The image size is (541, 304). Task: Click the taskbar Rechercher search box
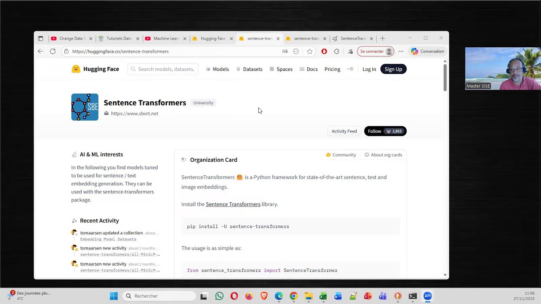(x=159, y=296)
